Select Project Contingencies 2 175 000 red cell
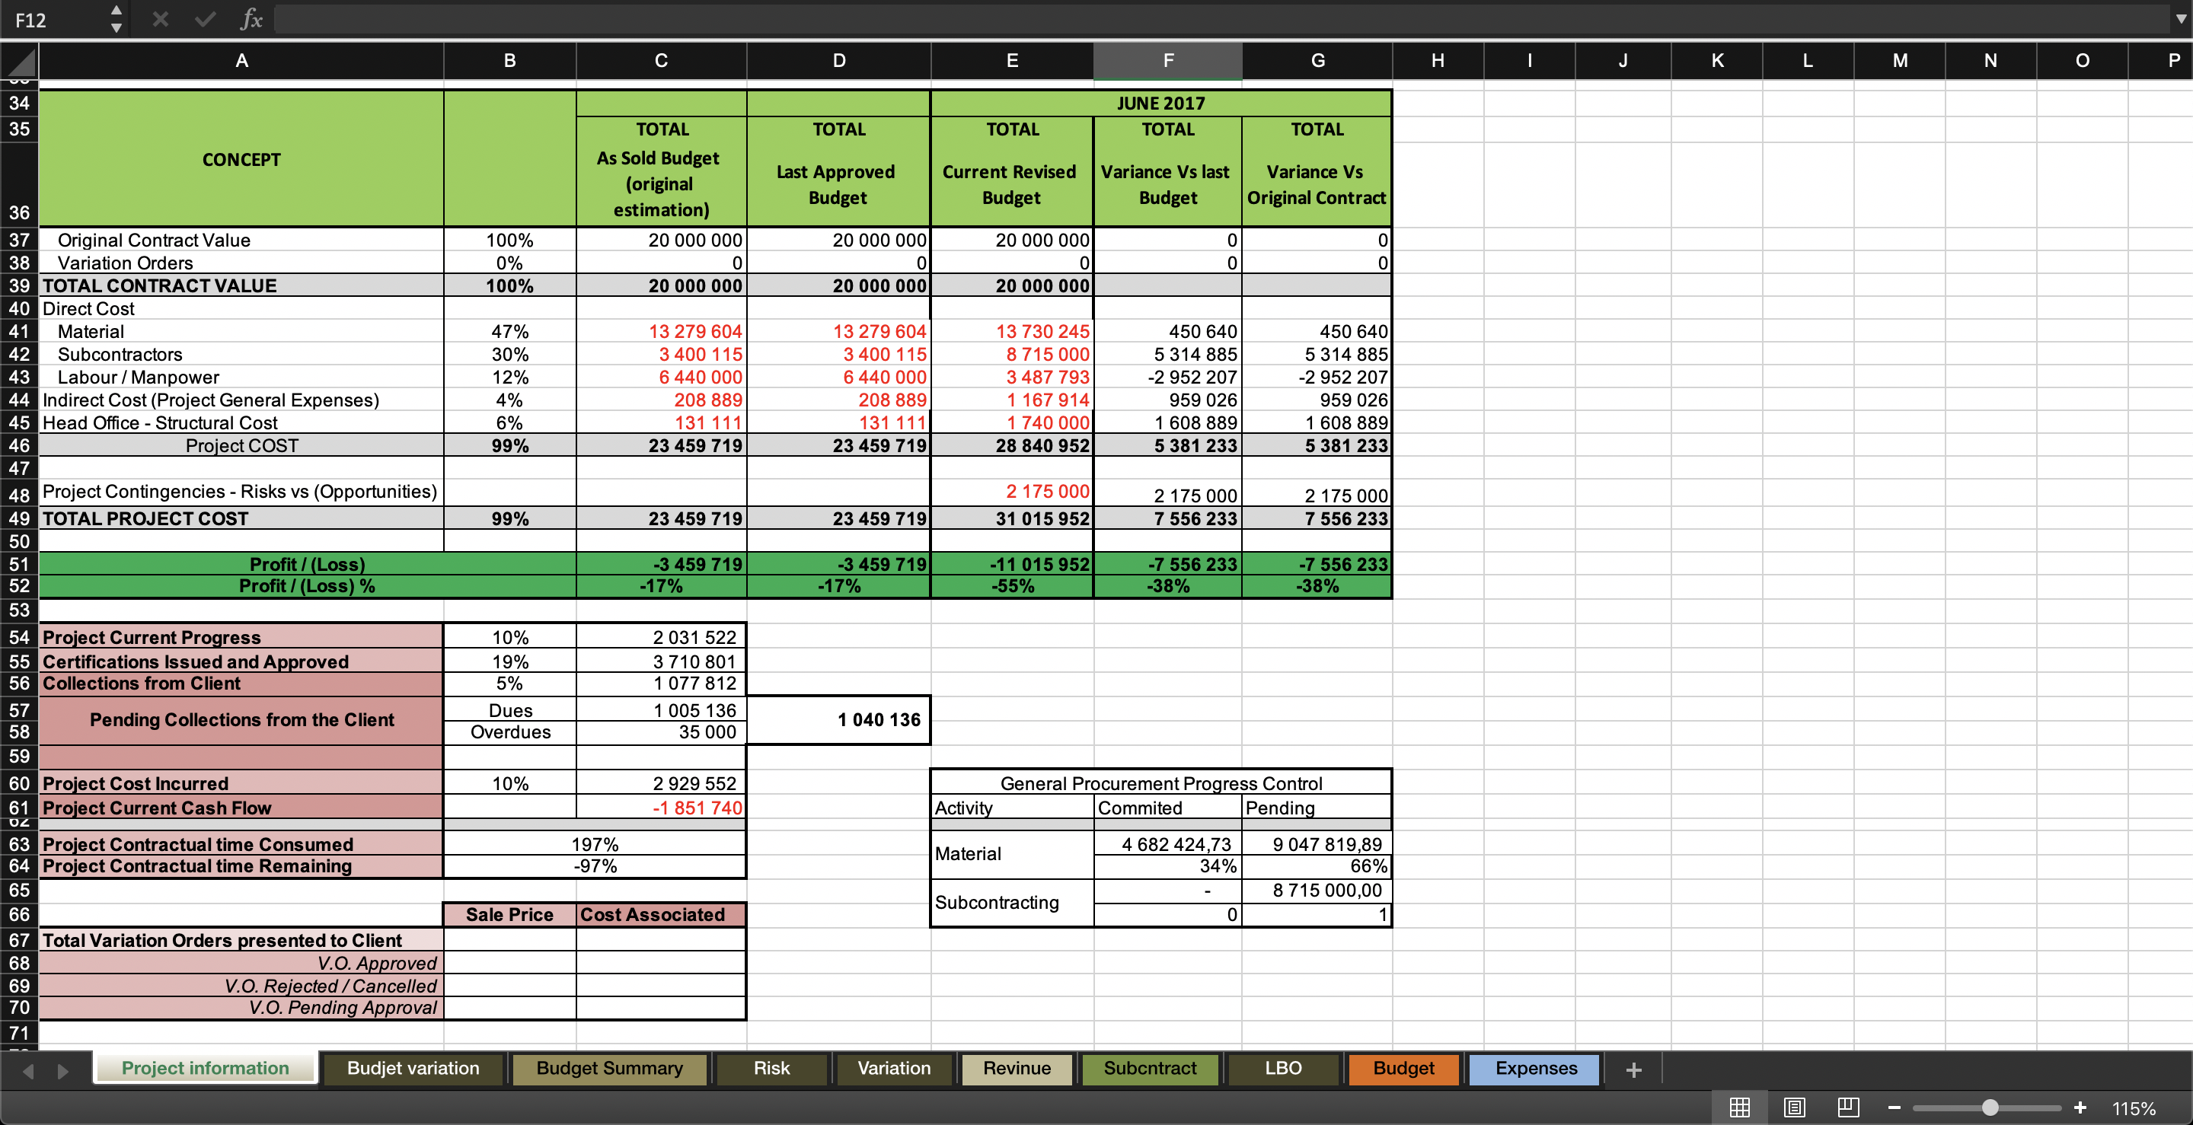Screen dimensions: 2193x1125 click(1012, 491)
